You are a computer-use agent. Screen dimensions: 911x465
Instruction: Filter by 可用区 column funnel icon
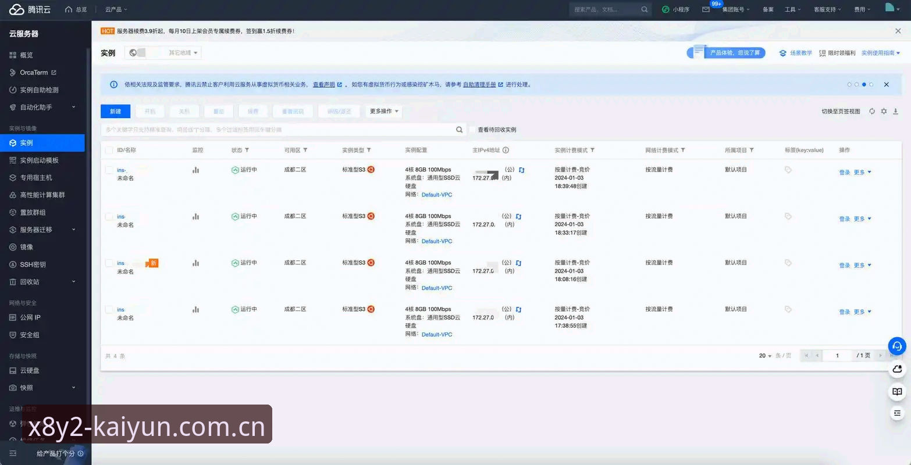[x=305, y=150]
